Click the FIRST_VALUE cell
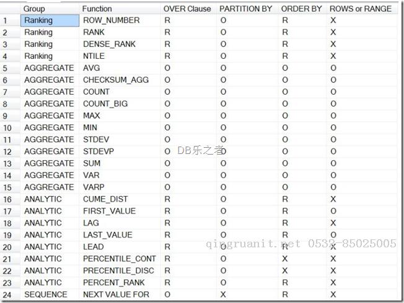This screenshot has width=404, height=303. tap(109, 211)
